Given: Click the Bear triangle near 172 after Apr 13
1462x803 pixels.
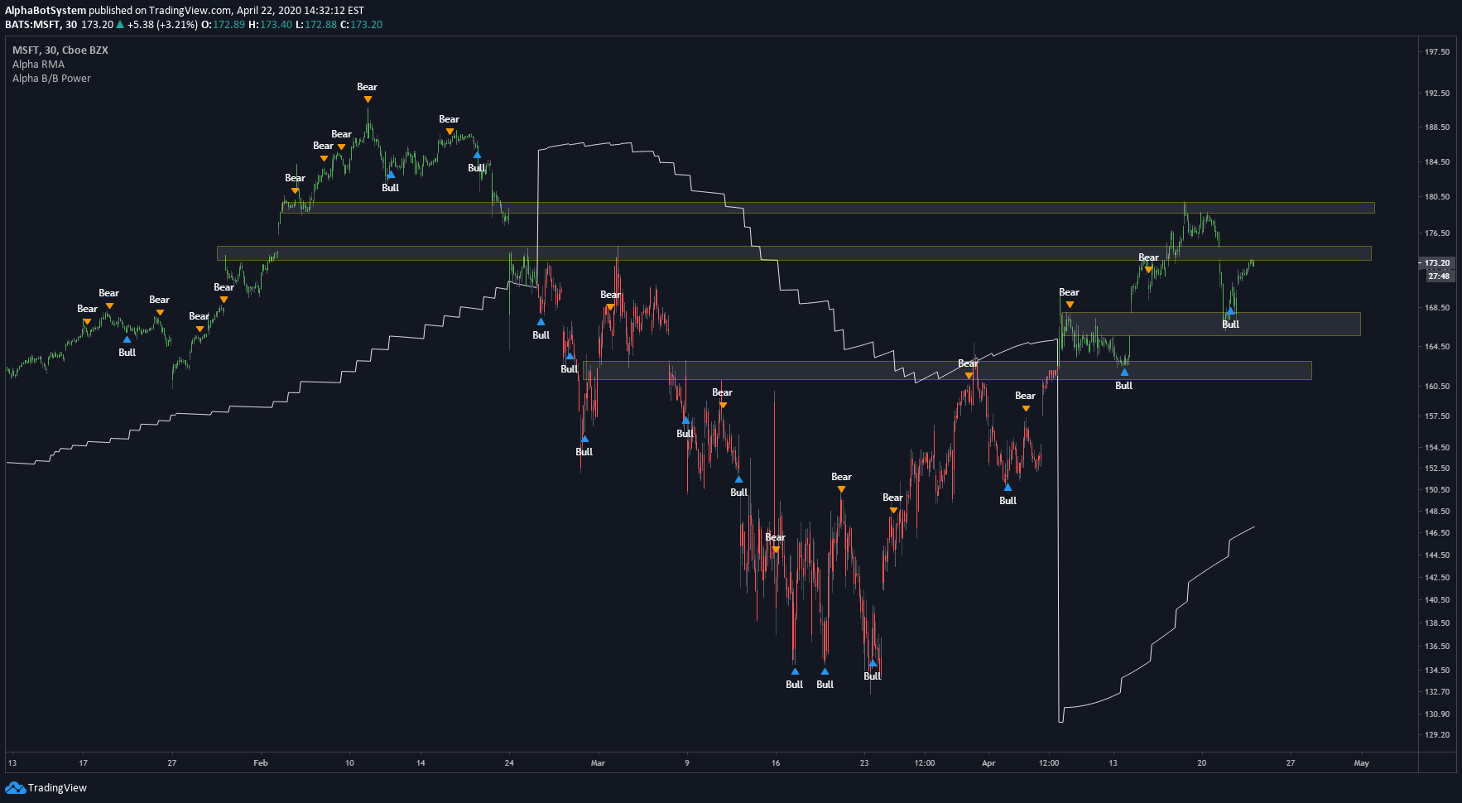Looking at the screenshot, I should tap(1149, 270).
